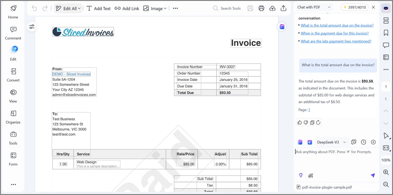Open the form fields list panel icon
This screenshot has width=393, height=195.
386,57
